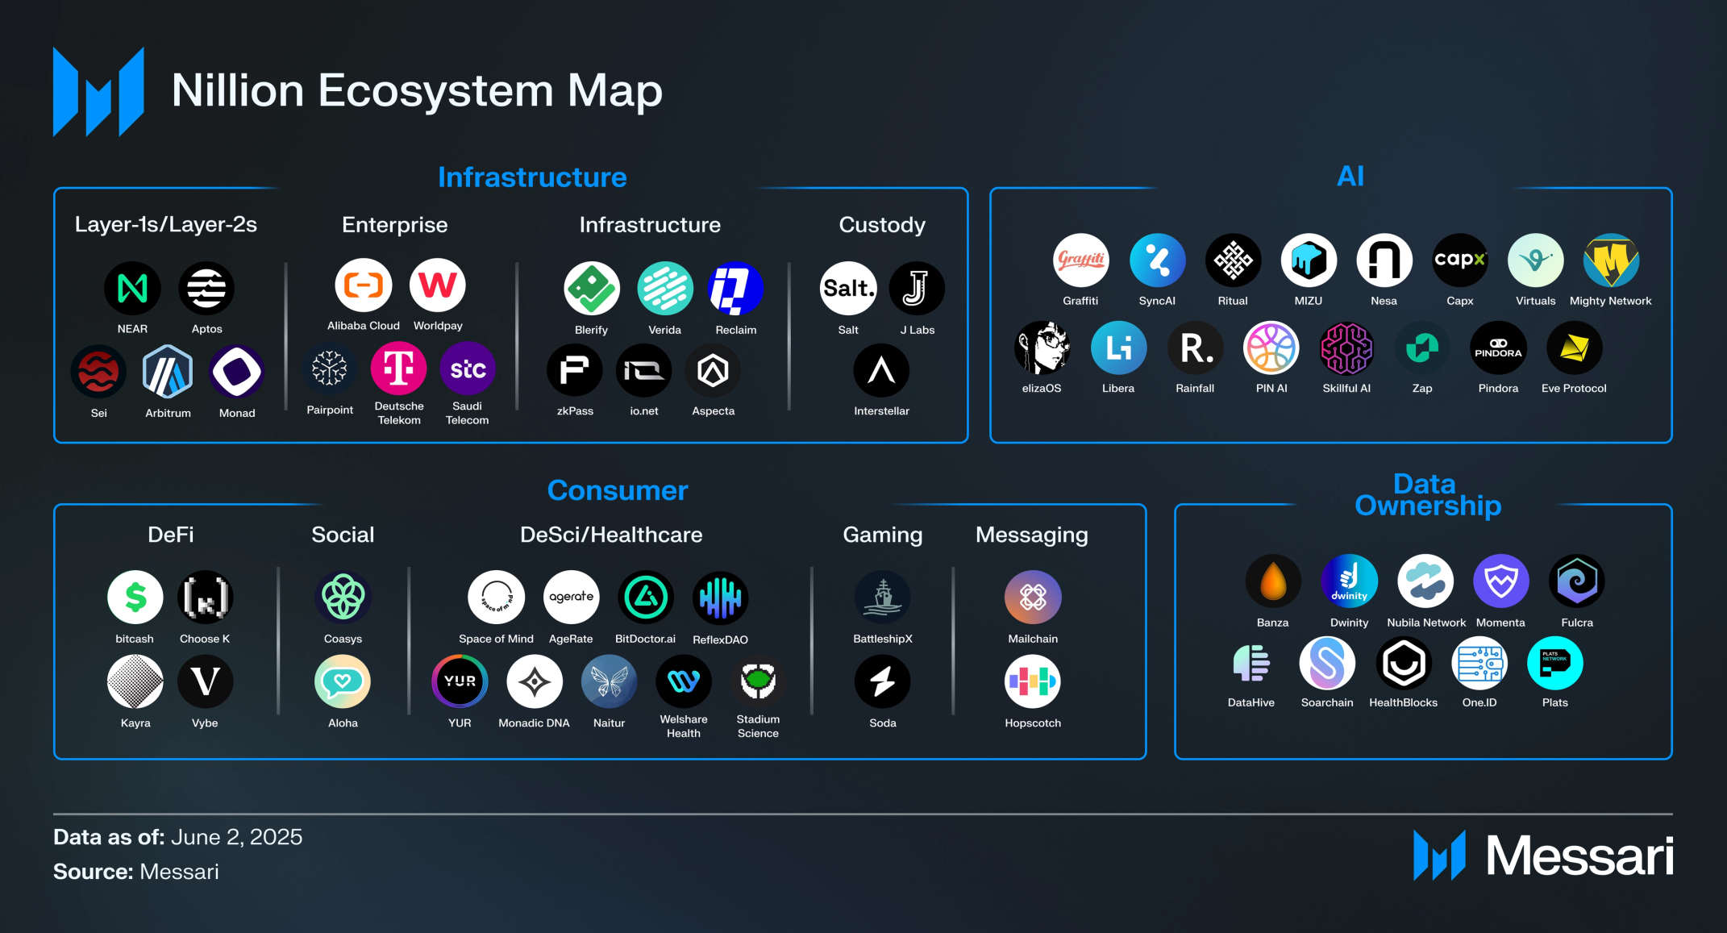Click the Monadic DNA logo
Screen dimensions: 1727x933
pos(534,681)
